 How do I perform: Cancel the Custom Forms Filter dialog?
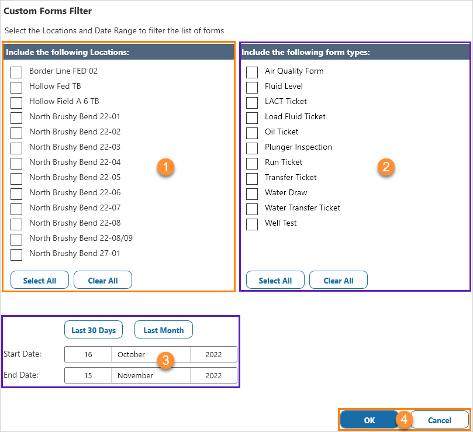(440, 420)
